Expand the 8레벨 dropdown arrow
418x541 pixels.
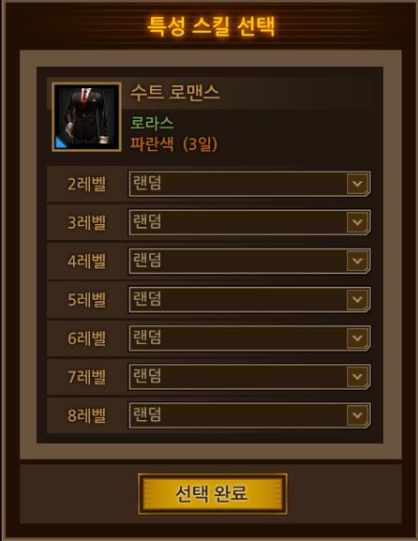pyautogui.click(x=358, y=415)
